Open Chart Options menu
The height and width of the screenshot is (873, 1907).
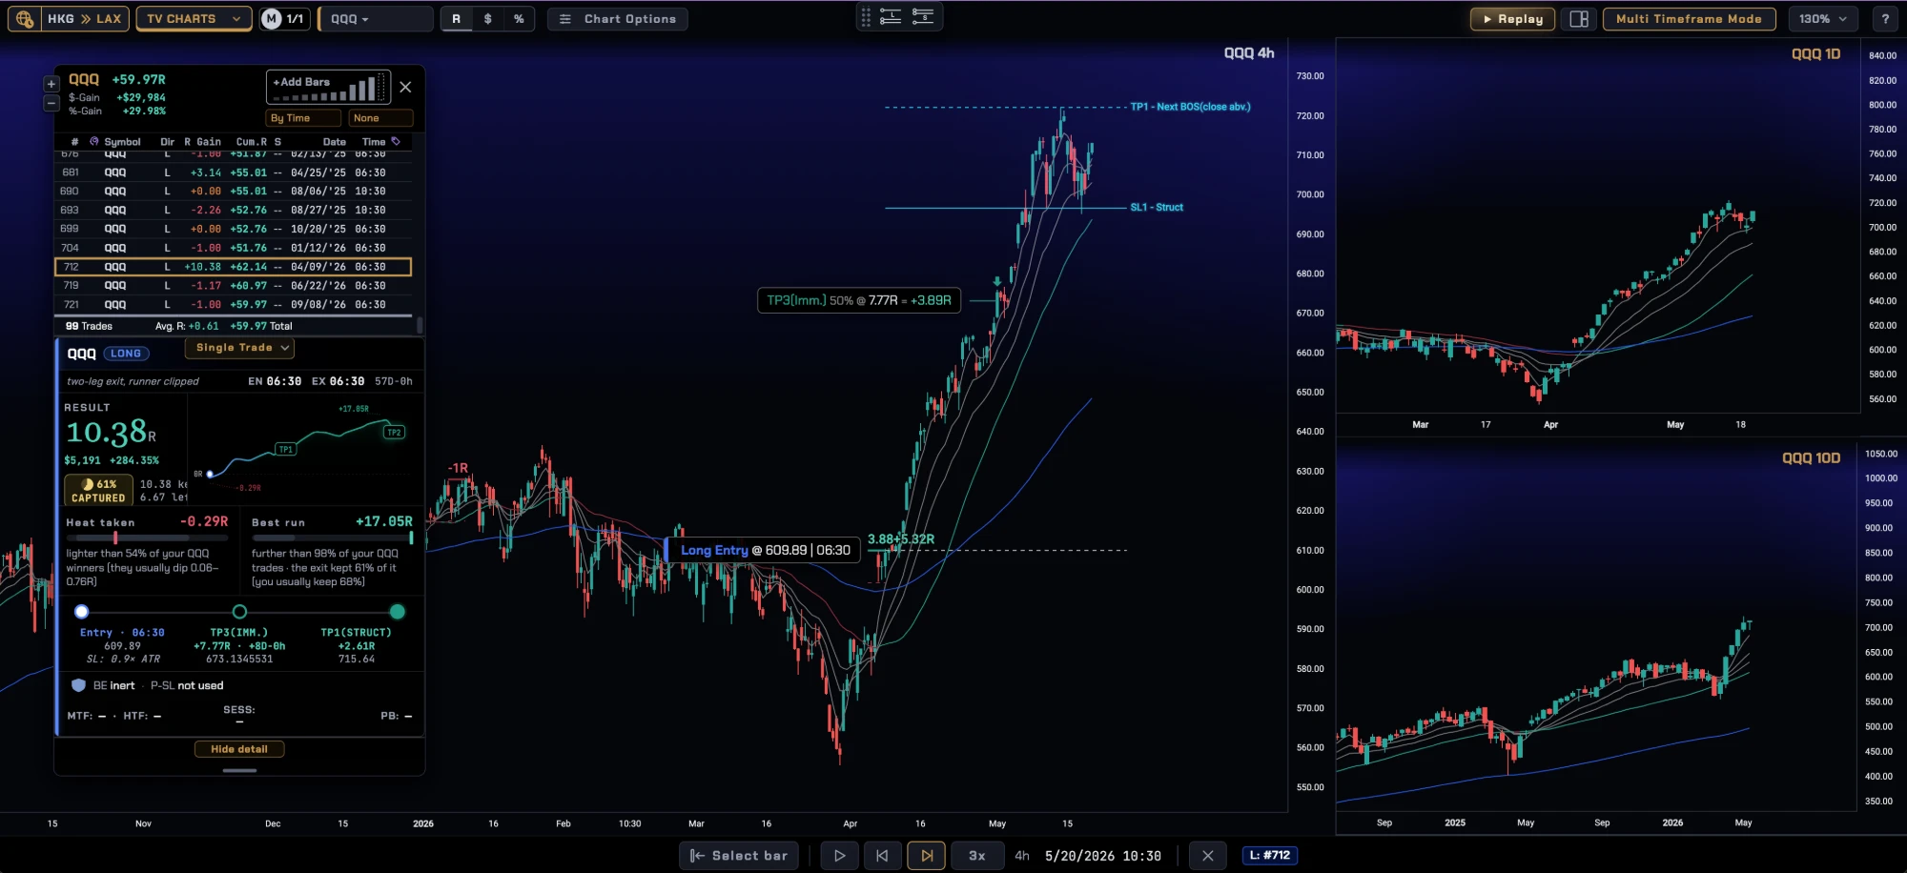pyautogui.click(x=617, y=19)
